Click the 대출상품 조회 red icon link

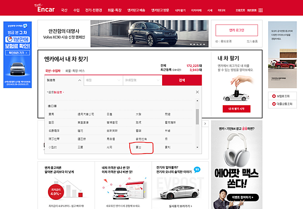[282, 104]
